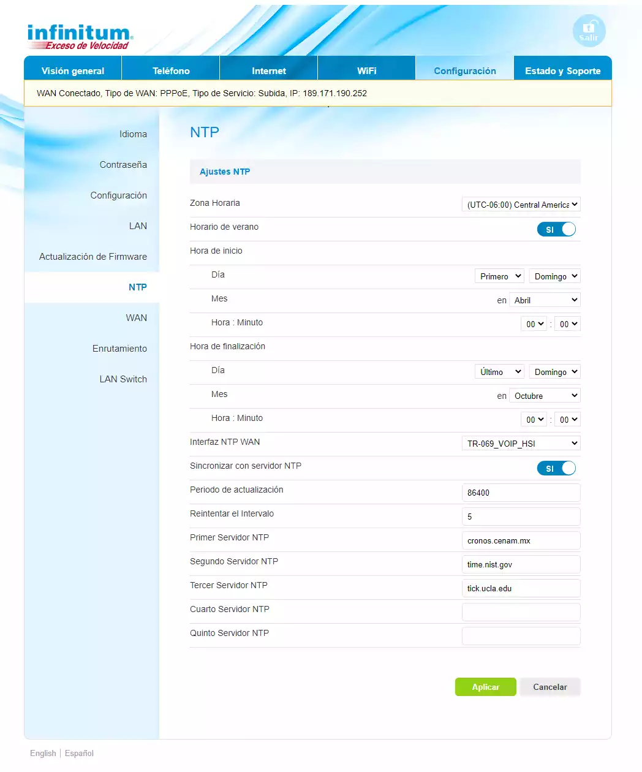Screen dimensions: 642x772
Task: Click the Primer Servidor NTP field
Action: tap(521, 540)
